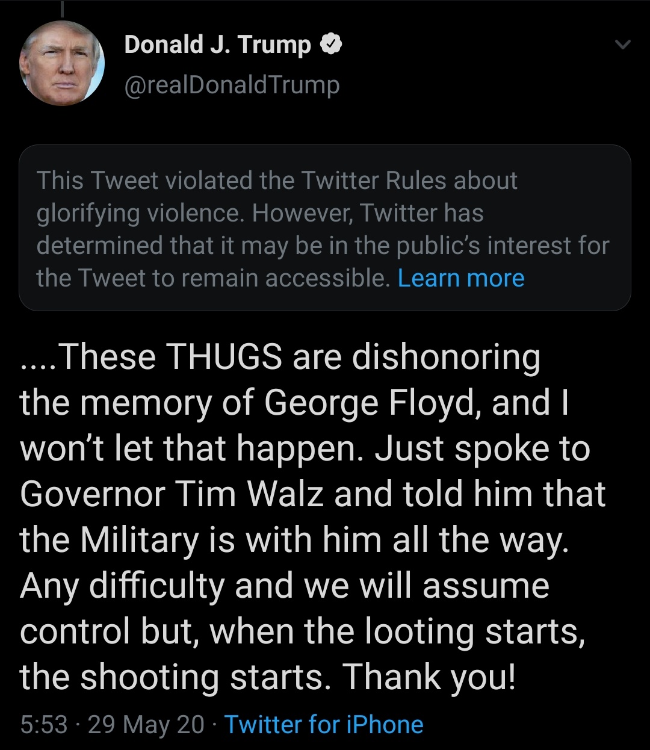650x750 pixels.
Task: Click the phrase shooting starts
Action: [x=206, y=677]
